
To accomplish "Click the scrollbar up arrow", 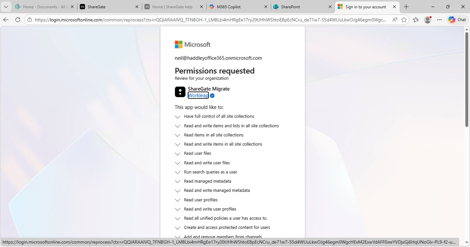I will (467, 29).
